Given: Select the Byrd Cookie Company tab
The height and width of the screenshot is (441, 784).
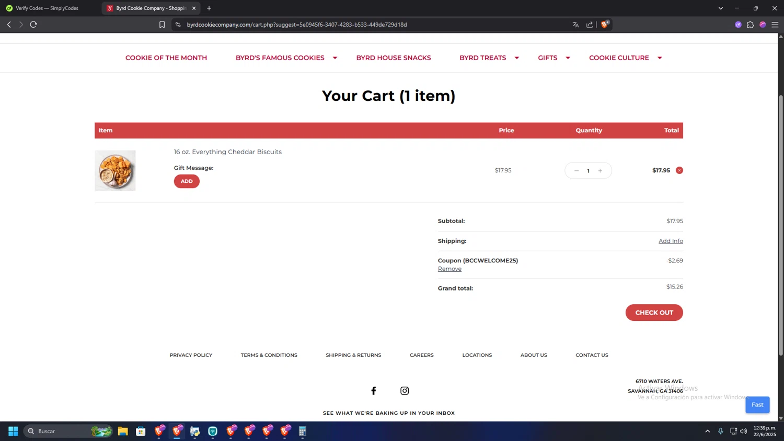Looking at the screenshot, I should pyautogui.click(x=151, y=8).
